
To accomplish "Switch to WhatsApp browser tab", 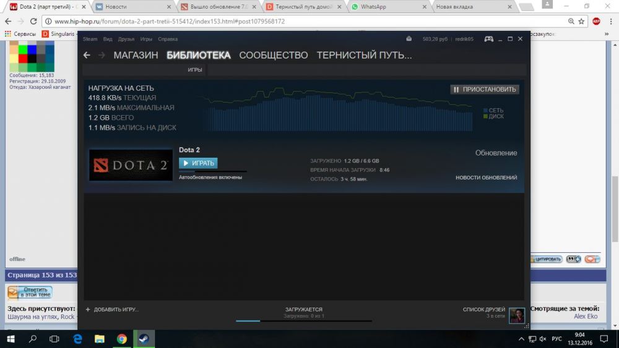I will click(x=389, y=7).
